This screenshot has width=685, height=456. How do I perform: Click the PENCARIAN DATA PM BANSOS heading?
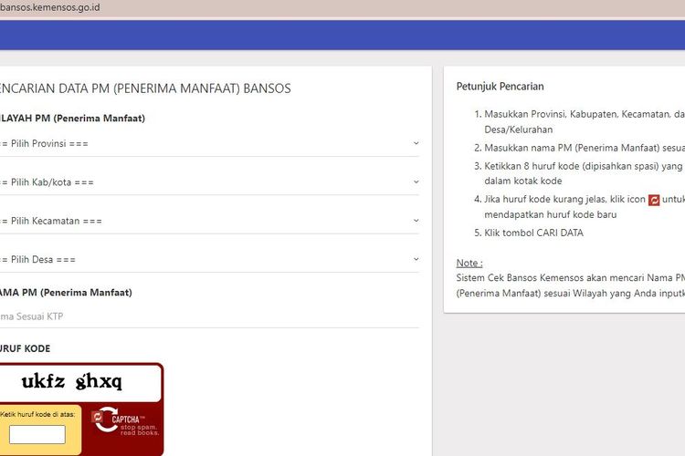tap(145, 88)
